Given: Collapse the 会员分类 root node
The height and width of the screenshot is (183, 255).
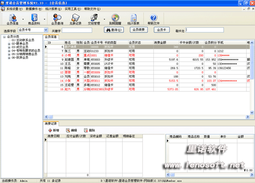Looking at the screenshot, I should point(4,37).
